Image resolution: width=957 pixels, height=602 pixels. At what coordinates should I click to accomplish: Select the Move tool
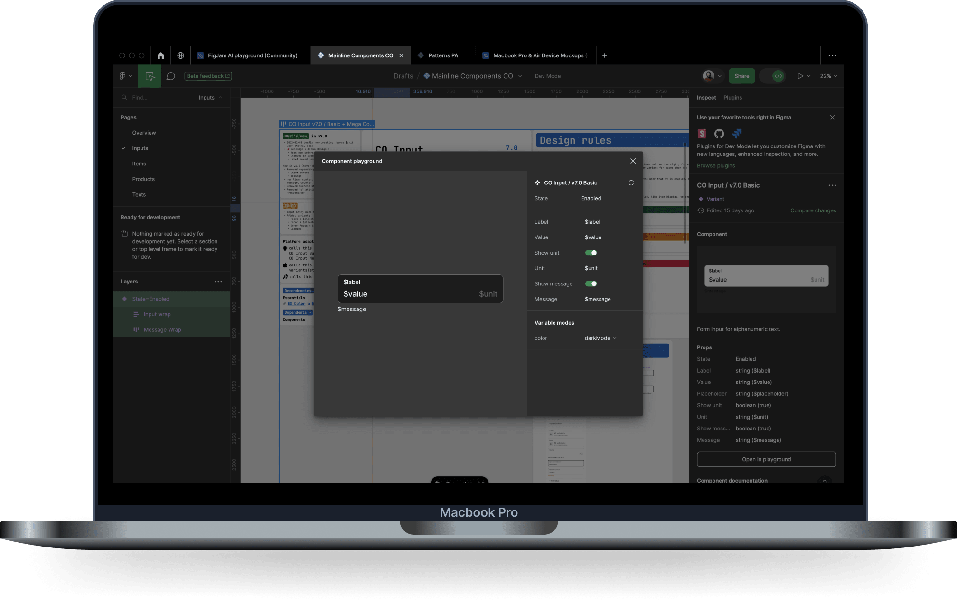click(149, 76)
